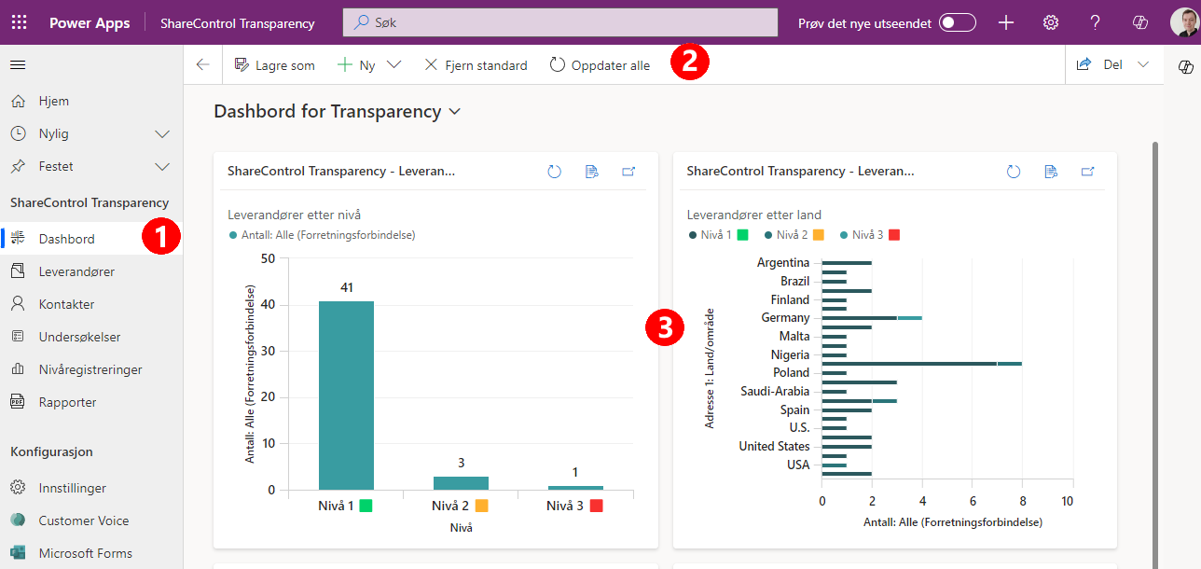This screenshot has height=569, width=1201.
Task: Expand the Leverandører etter nivå chart
Action: (628, 172)
